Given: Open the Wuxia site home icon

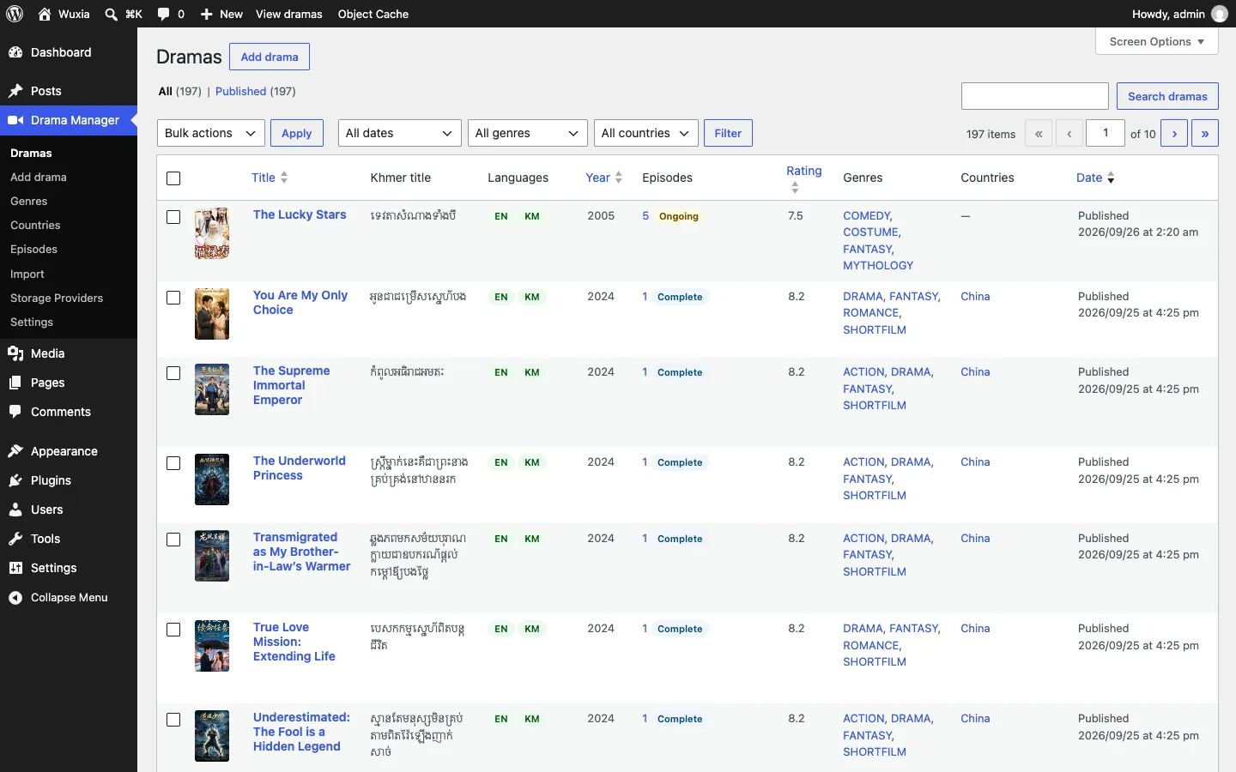Looking at the screenshot, I should pyautogui.click(x=45, y=14).
